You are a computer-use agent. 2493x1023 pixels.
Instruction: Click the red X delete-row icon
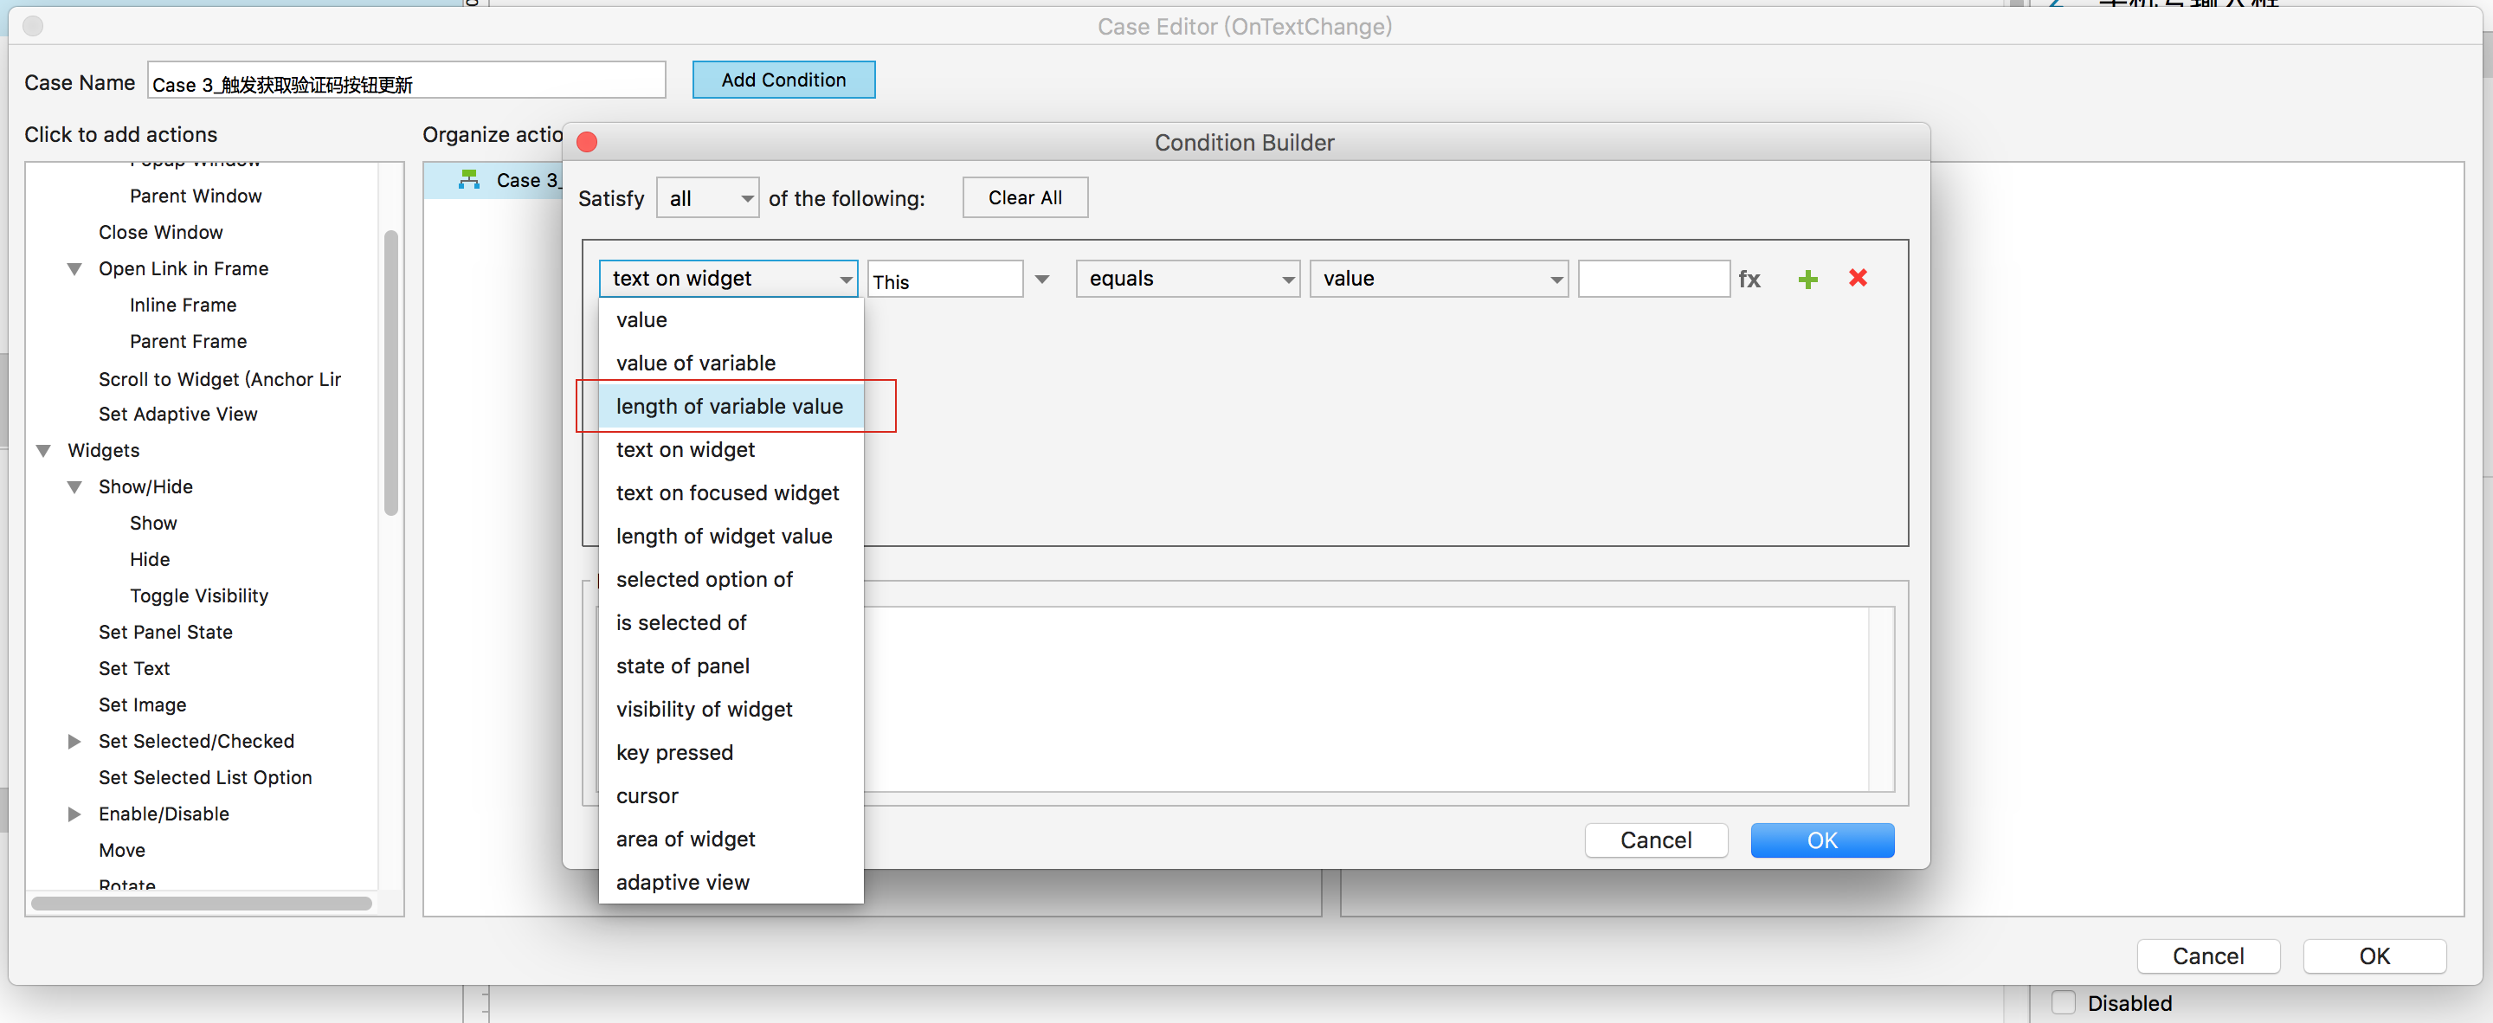pos(1857,279)
